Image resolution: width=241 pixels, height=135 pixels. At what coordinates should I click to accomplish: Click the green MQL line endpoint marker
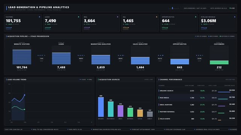[24, 109]
